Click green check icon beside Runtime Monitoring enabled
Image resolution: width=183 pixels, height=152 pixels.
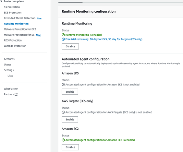coord(63,35)
